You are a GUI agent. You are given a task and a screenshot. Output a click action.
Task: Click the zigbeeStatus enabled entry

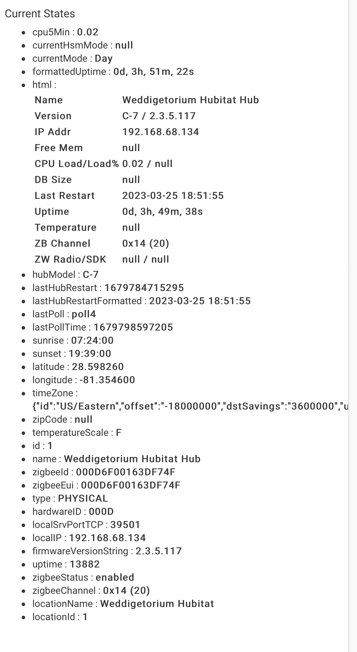tap(83, 578)
